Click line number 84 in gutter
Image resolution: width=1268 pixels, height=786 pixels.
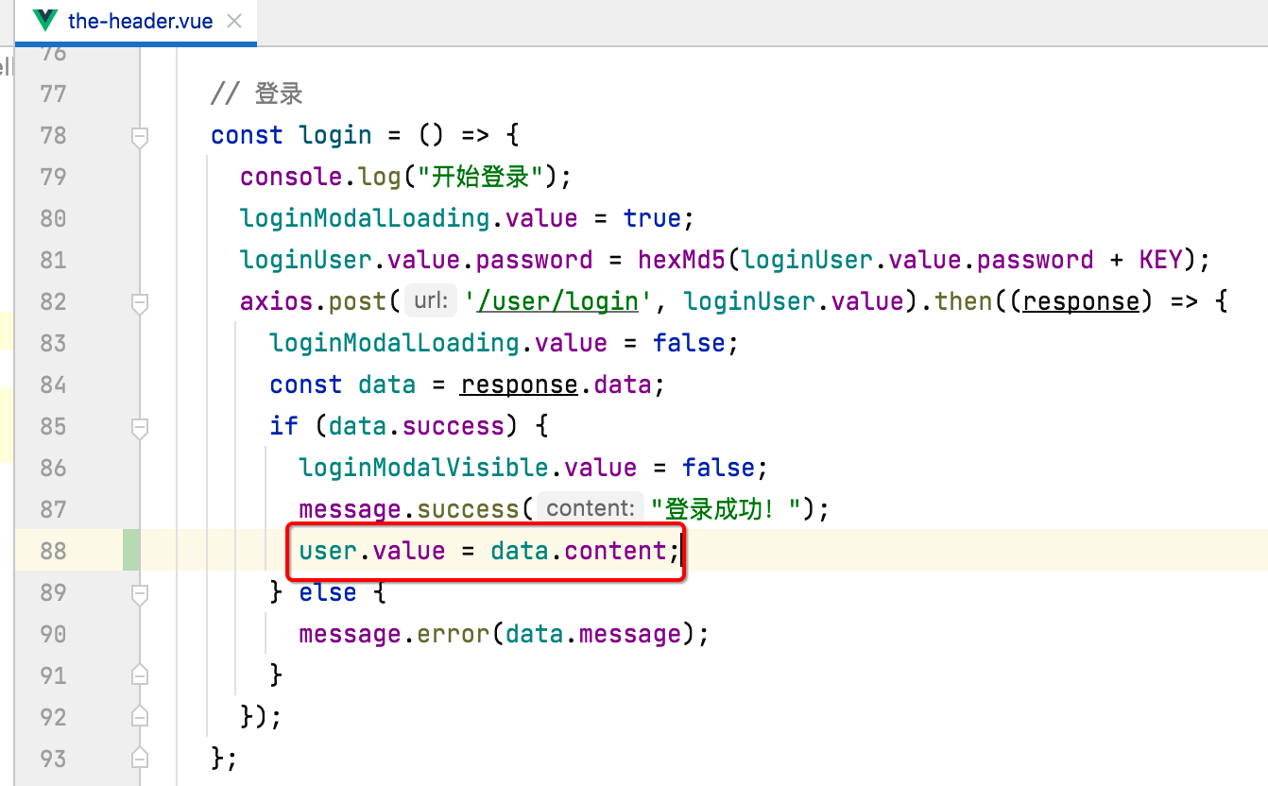tap(54, 384)
